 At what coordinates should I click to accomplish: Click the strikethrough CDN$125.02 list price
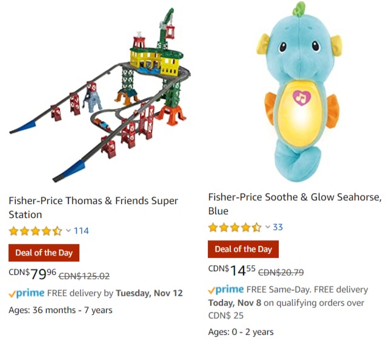[84, 276]
